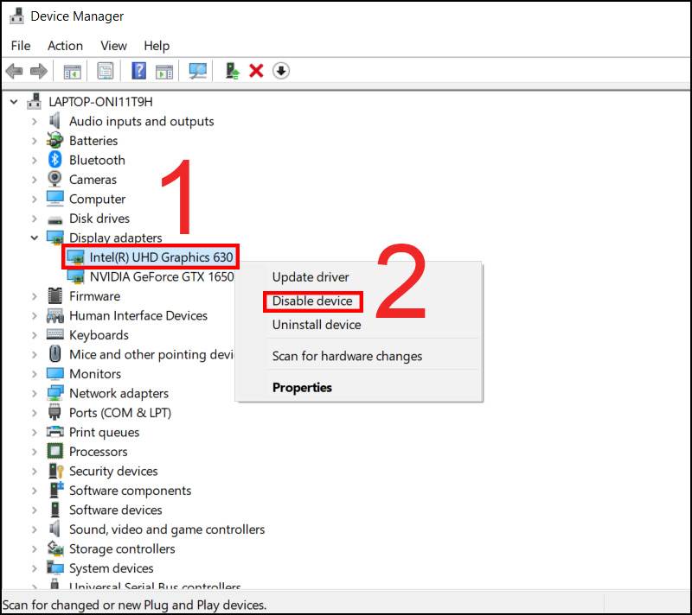Open Properties from the context menu

[302, 388]
